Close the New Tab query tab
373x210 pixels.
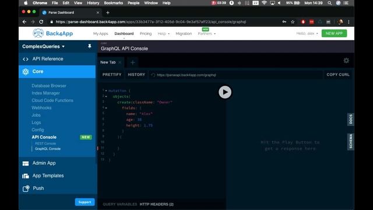(120, 62)
